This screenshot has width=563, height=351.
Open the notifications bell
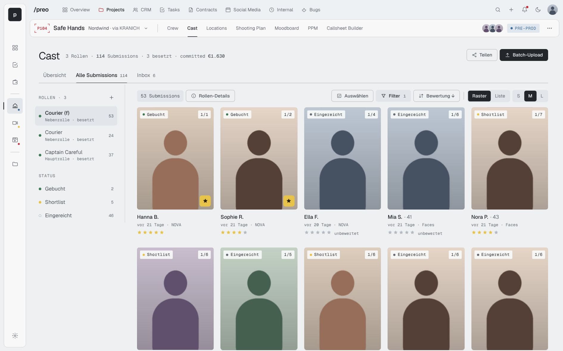[x=525, y=10]
